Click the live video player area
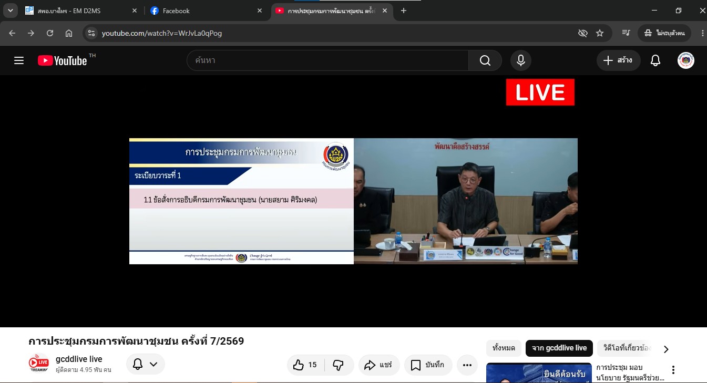The image size is (707, 383). click(x=353, y=201)
